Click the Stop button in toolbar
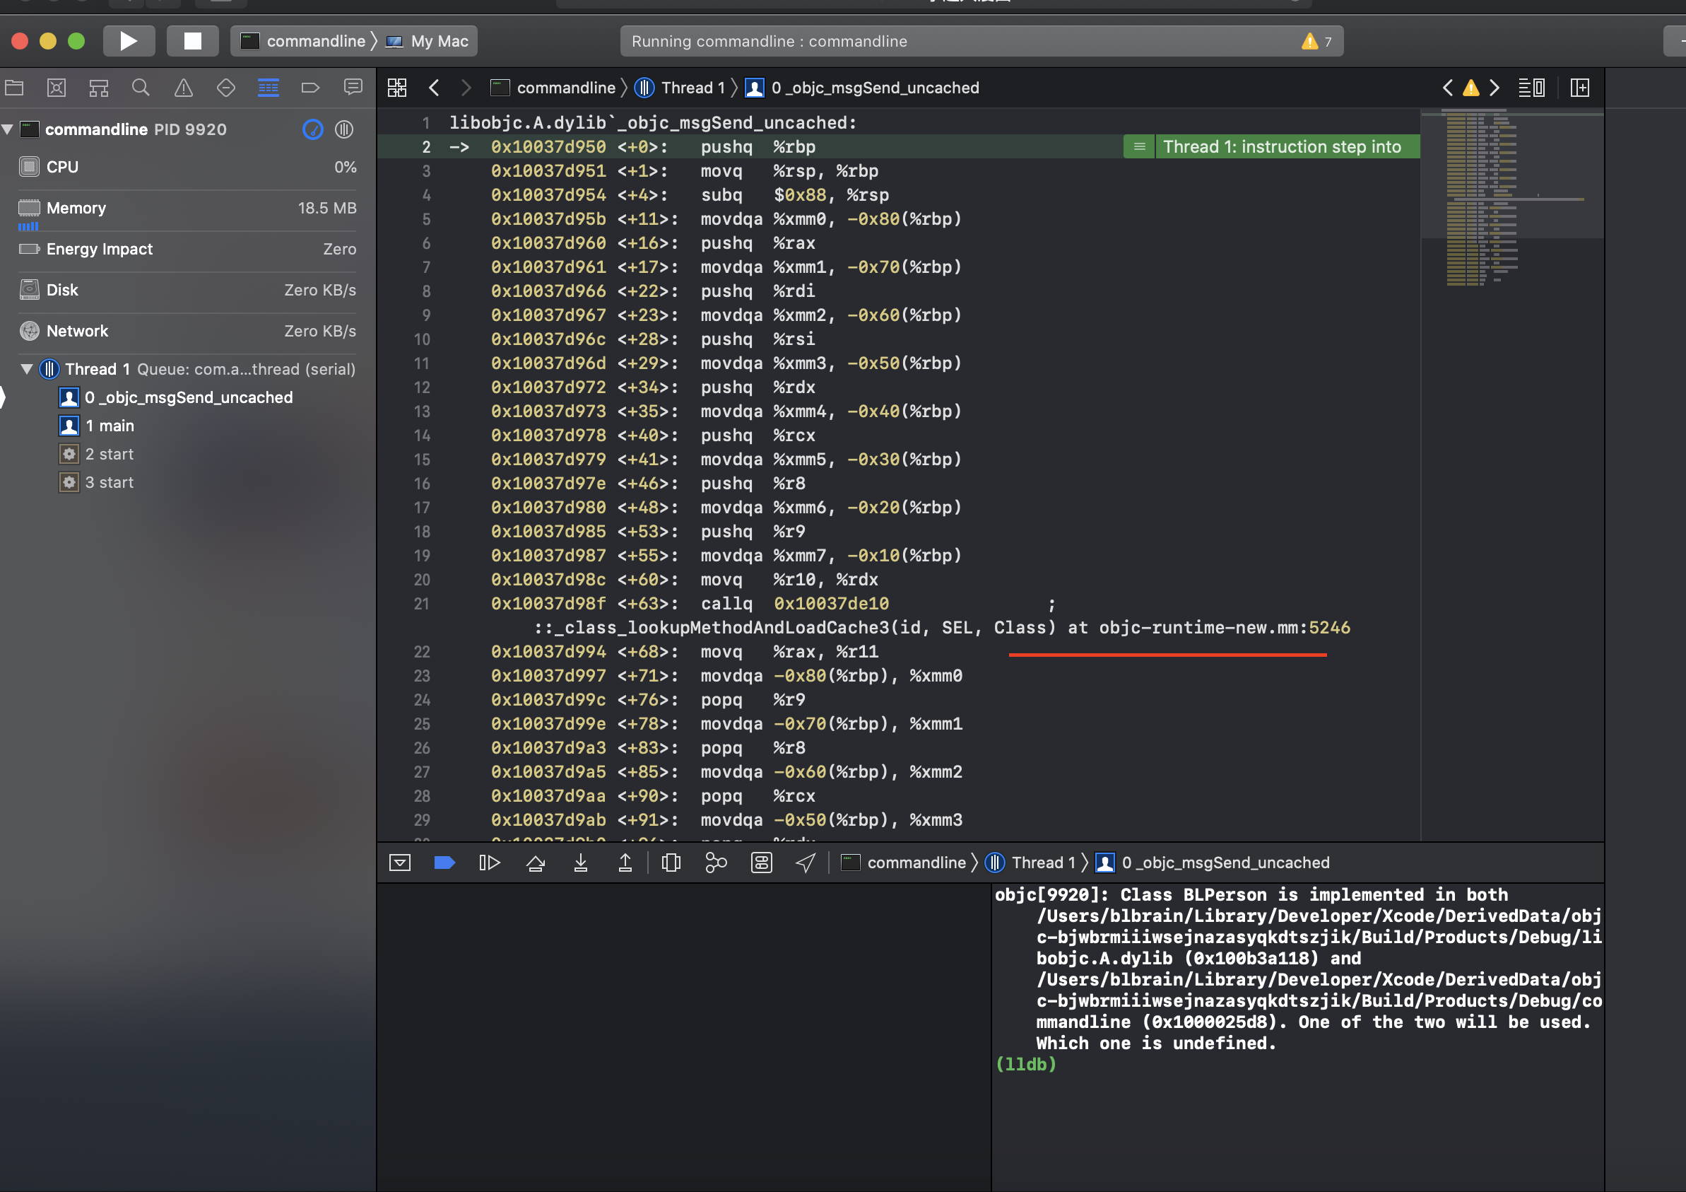1686x1192 pixels. click(x=192, y=41)
